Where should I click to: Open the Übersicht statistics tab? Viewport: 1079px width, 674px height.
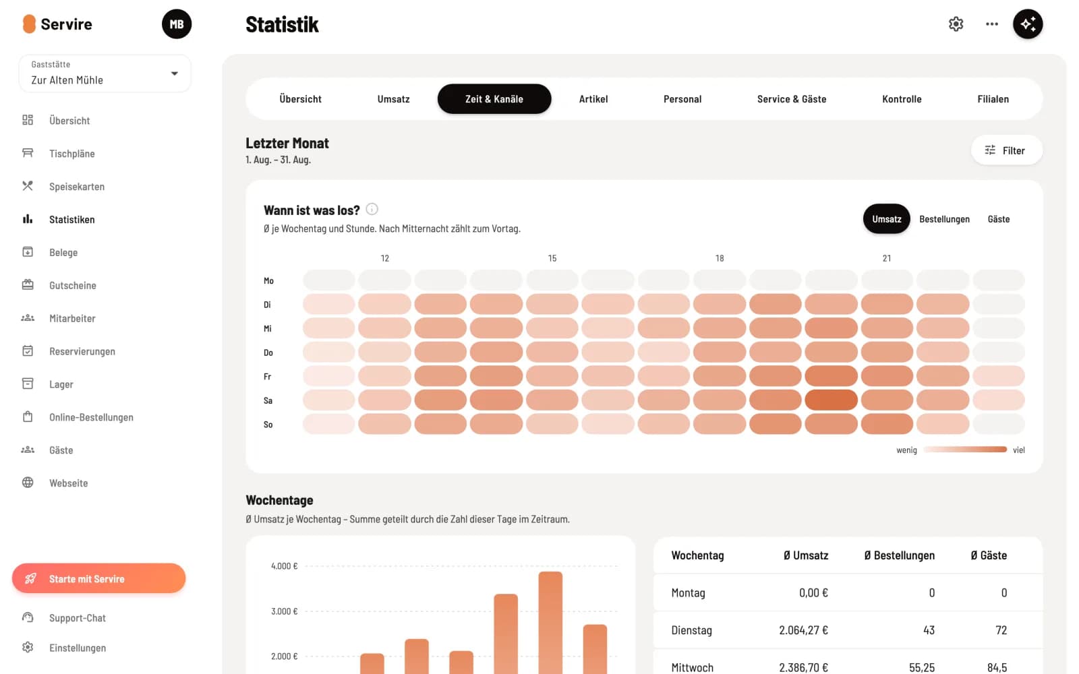[300, 99]
